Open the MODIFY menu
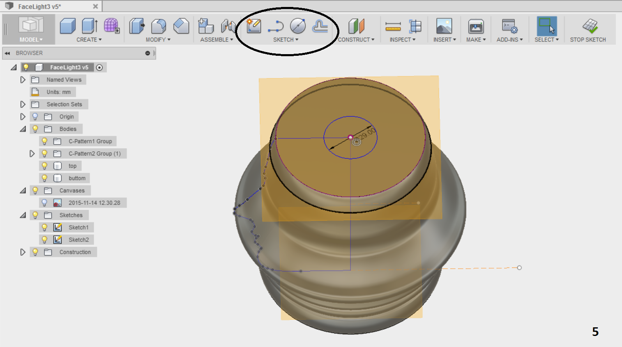This screenshot has height=347, width=622. pos(158,40)
